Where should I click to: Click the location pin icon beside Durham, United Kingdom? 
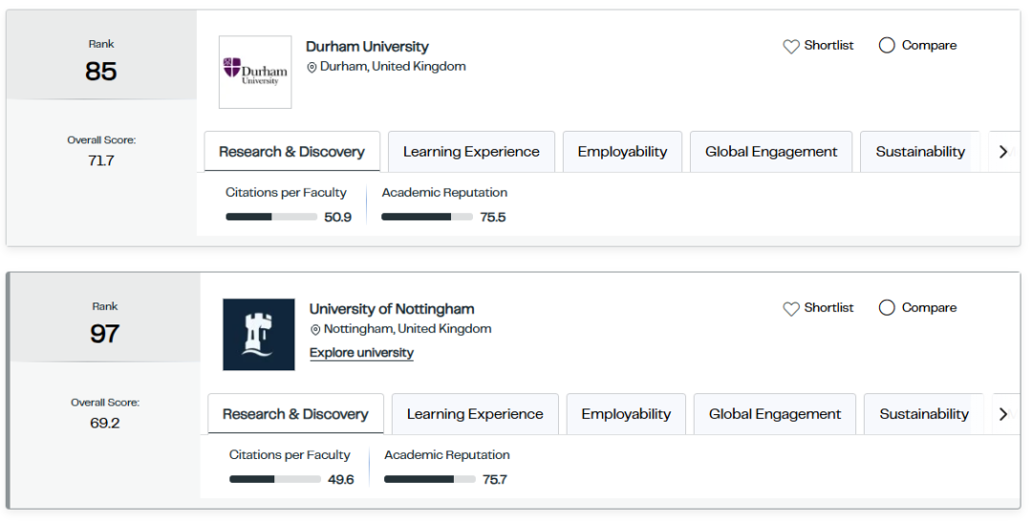(312, 67)
